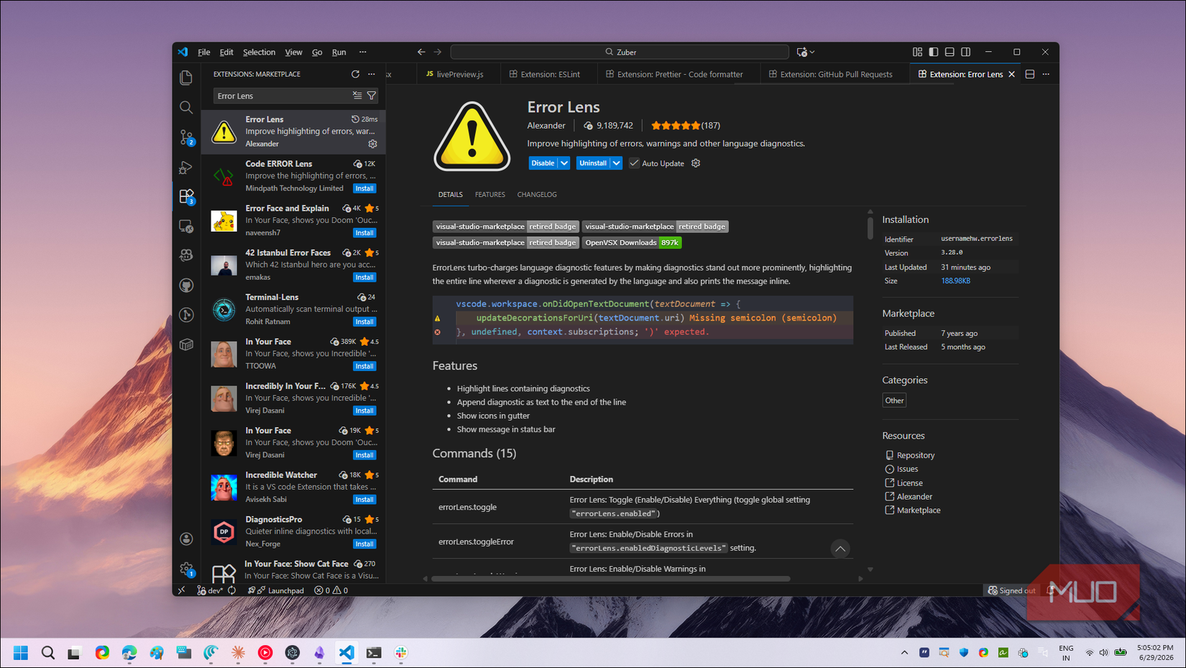The width and height of the screenshot is (1186, 668).
Task: Open publisher Alexander link under title
Action: [546, 125]
